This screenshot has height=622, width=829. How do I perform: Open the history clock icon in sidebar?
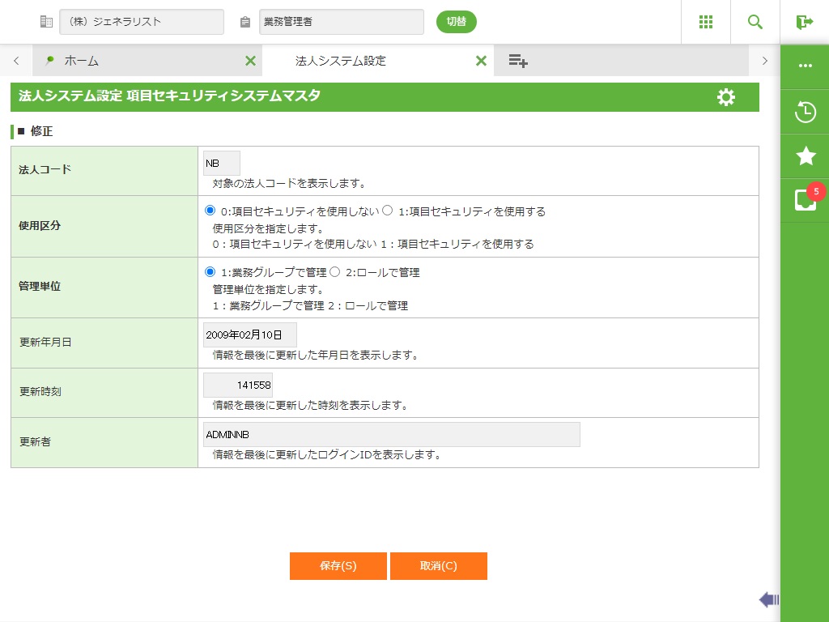pos(806,112)
